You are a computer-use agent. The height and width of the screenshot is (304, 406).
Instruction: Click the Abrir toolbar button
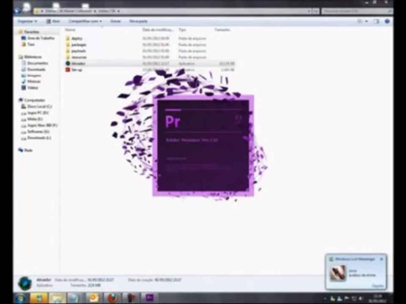click(53, 21)
